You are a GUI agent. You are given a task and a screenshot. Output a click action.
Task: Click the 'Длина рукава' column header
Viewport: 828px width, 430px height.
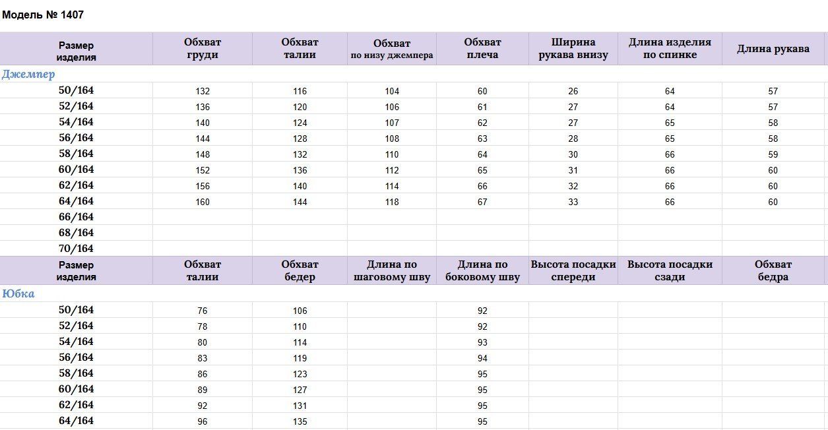[773, 49]
